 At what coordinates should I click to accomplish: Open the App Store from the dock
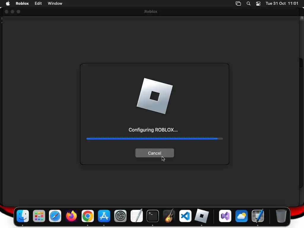coord(104,216)
